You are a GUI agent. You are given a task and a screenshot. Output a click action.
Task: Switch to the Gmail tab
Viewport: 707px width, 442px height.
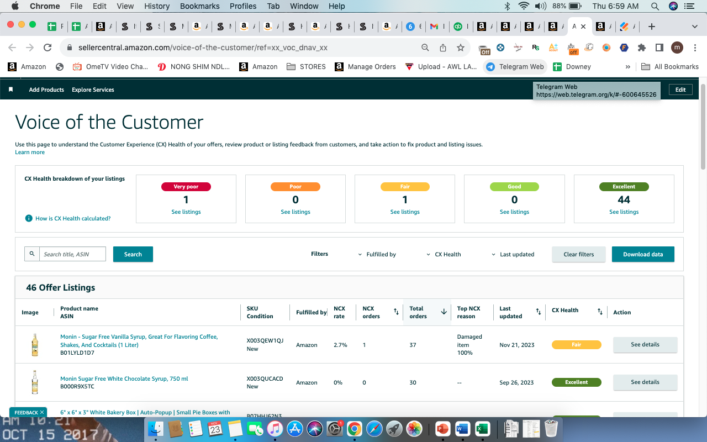click(434, 27)
